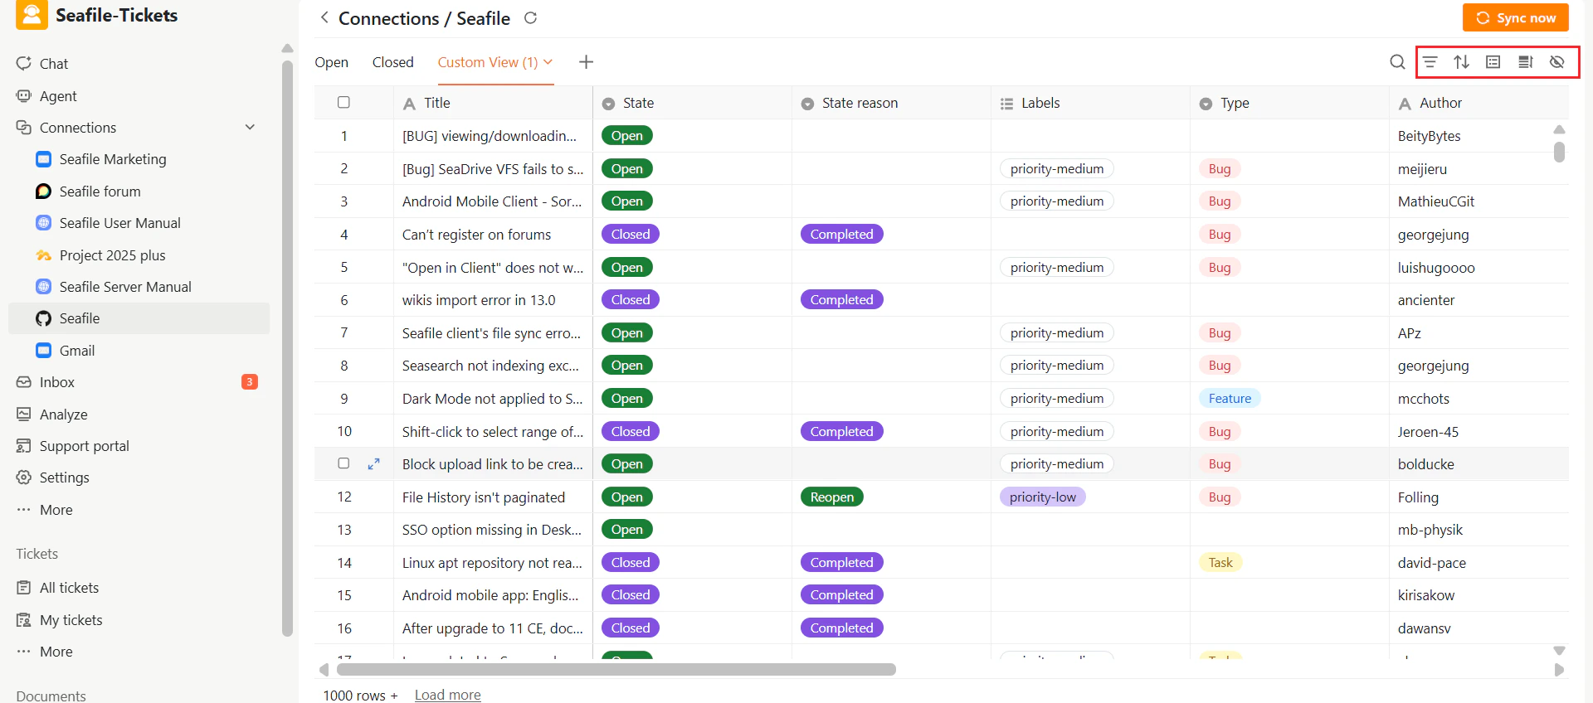The height and width of the screenshot is (703, 1593).
Task: Open Support portal in the sidebar
Action: (x=85, y=446)
